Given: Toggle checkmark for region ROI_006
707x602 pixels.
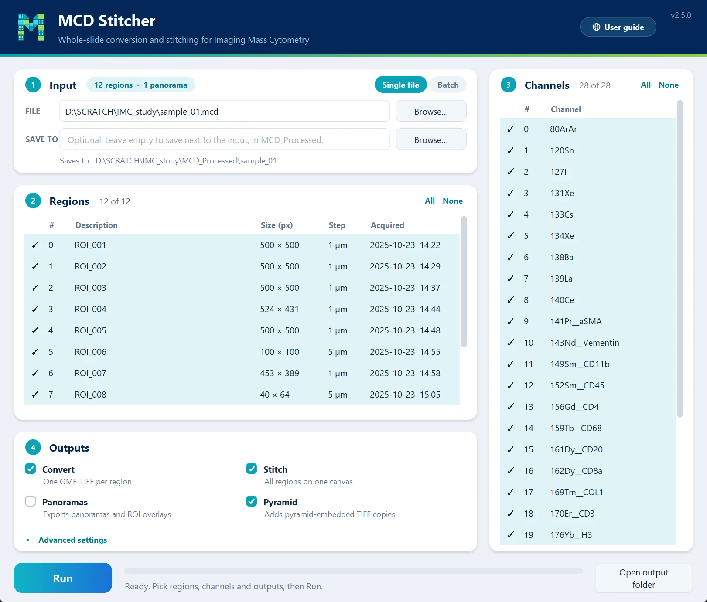Looking at the screenshot, I should click(35, 352).
